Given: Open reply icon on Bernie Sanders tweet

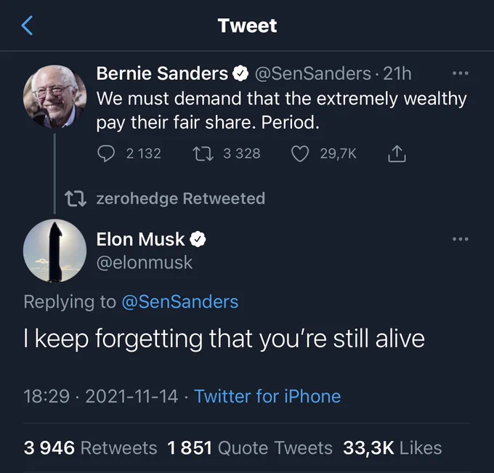Looking at the screenshot, I should 106,153.
